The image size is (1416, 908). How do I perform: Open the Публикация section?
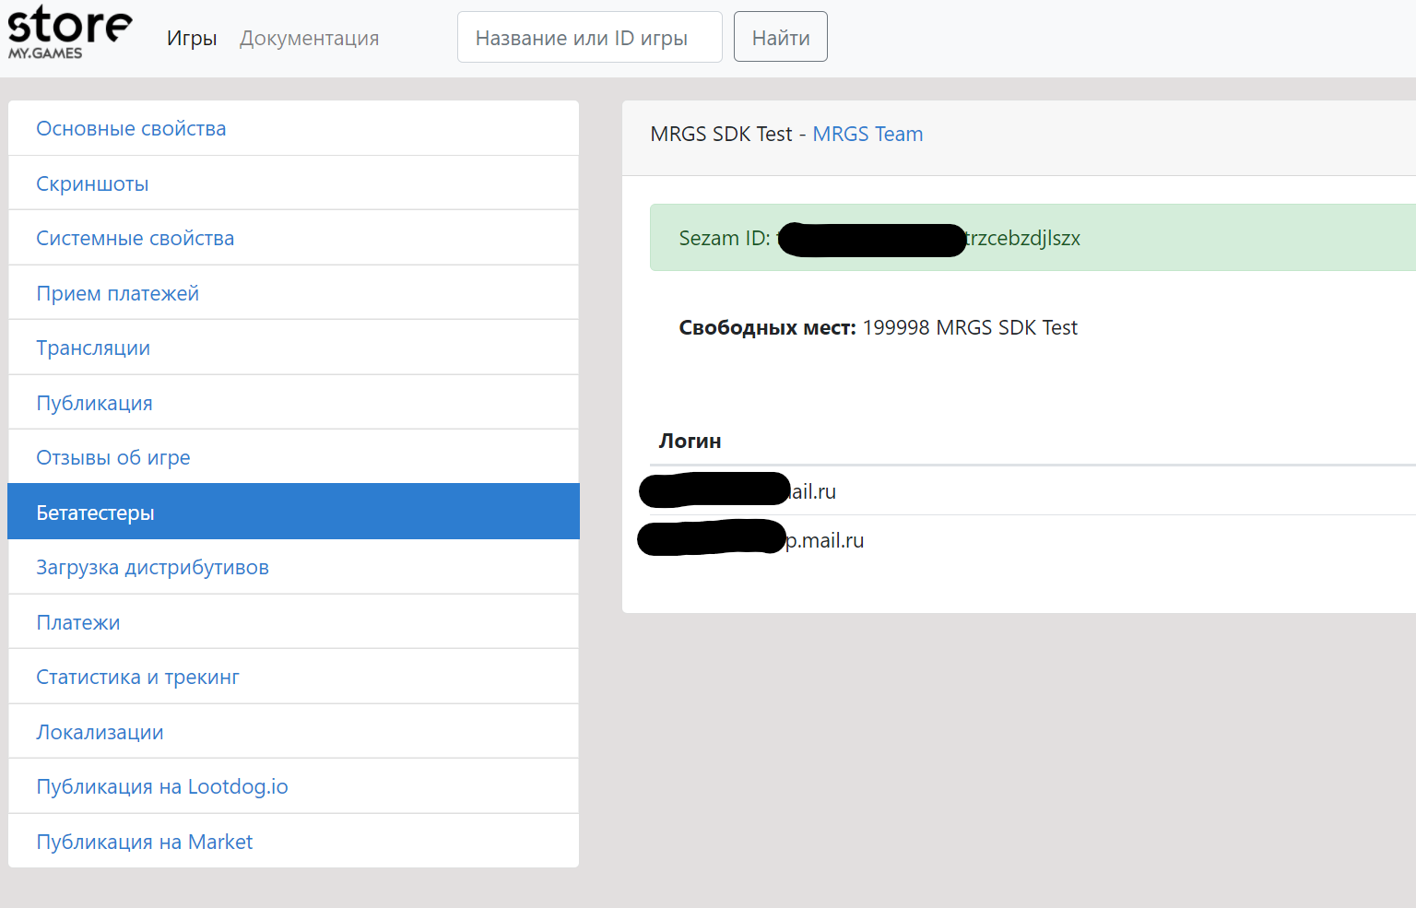(x=94, y=402)
